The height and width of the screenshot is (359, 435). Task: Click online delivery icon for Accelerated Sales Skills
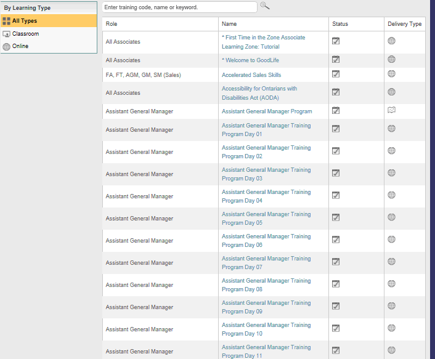pos(391,74)
